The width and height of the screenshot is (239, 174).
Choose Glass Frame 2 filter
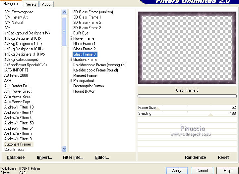point(85,49)
